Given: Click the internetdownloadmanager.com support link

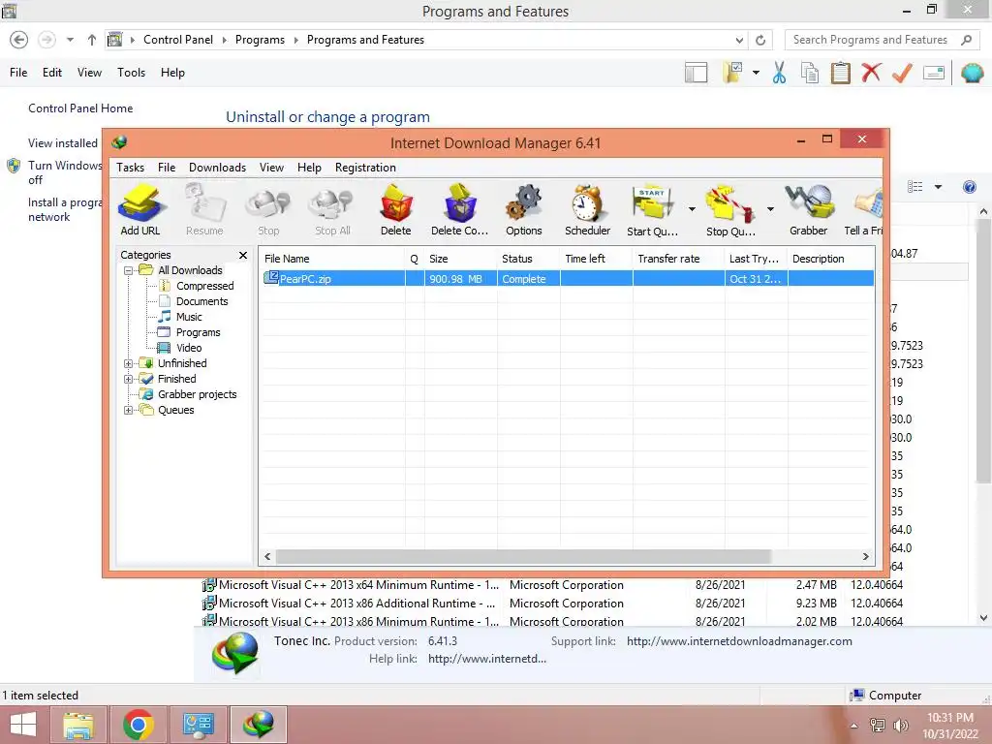Looking at the screenshot, I should 739,641.
